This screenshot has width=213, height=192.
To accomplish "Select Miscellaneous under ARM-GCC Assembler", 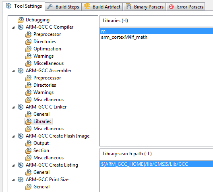I will pyautogui.click(x=48, y=100).
